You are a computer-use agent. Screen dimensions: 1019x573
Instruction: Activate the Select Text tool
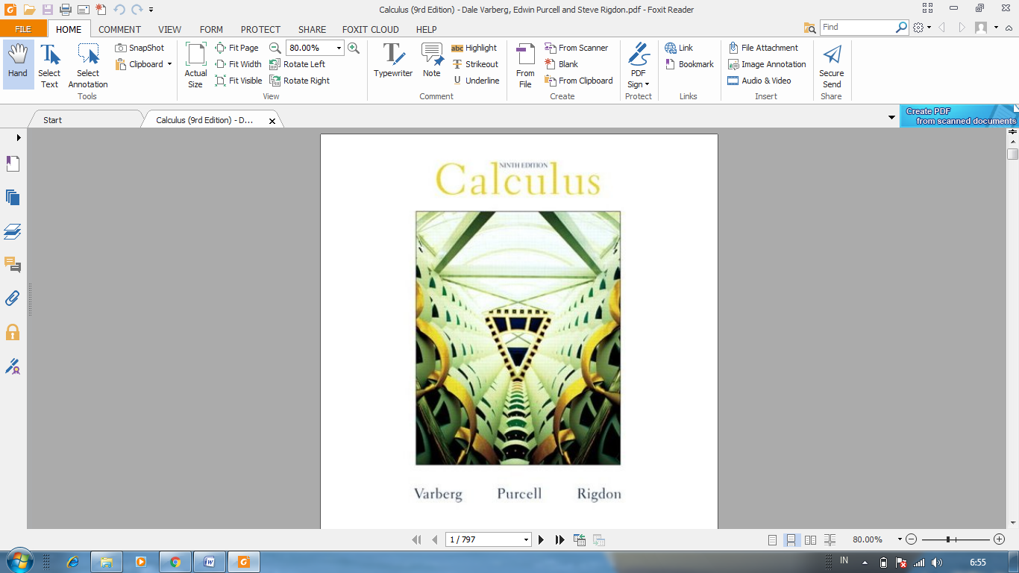tap(49, 65)
